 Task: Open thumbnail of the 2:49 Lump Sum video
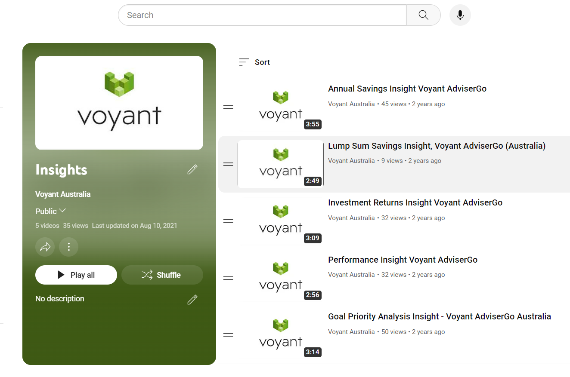coord(281,164)
